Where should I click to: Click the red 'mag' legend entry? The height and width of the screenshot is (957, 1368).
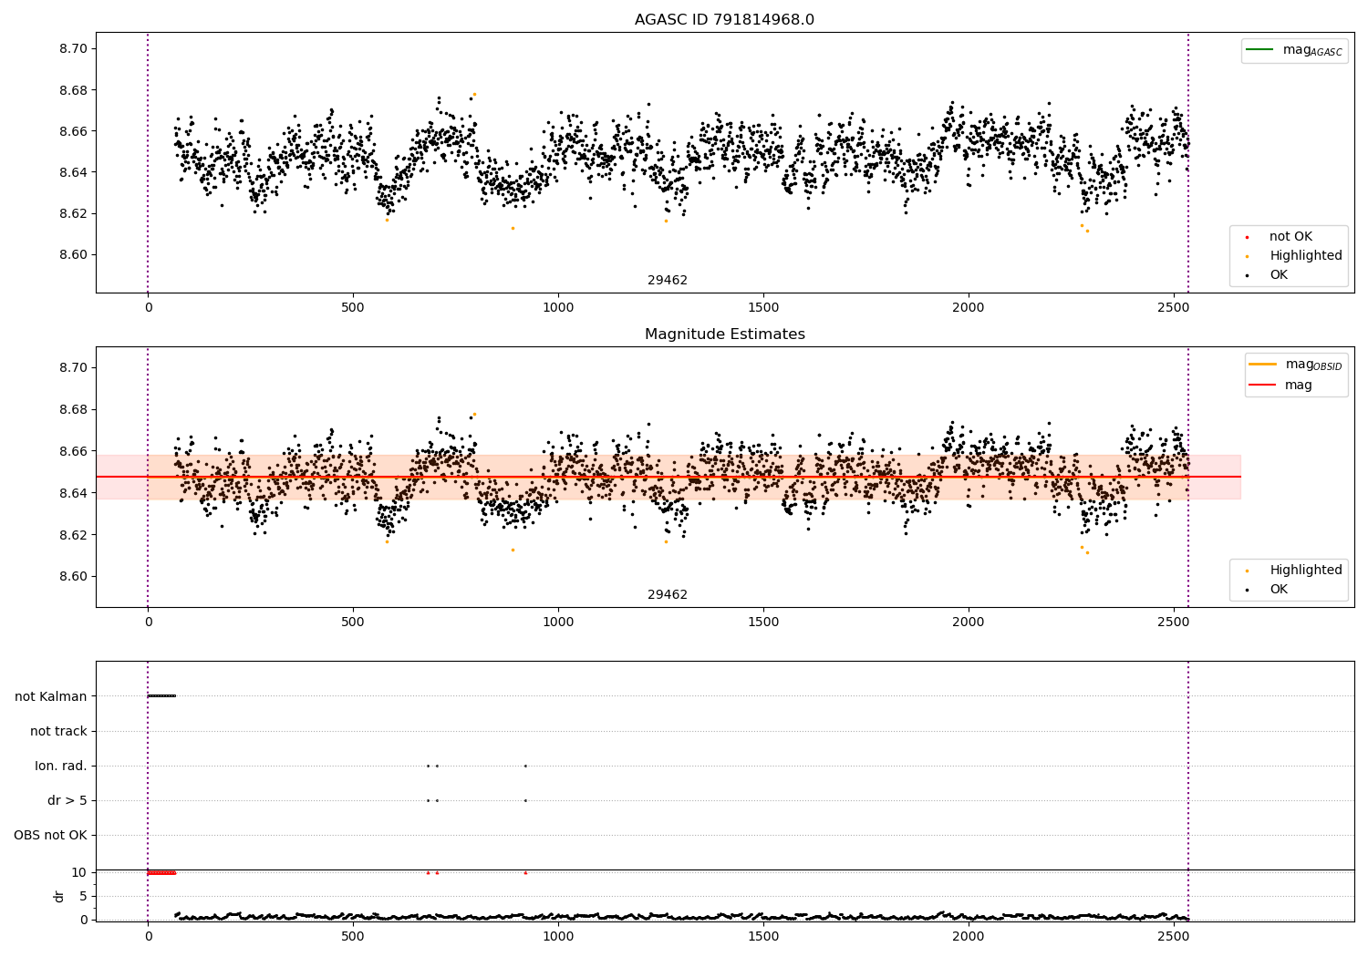pyautogui.click(x=1298, y=386)
